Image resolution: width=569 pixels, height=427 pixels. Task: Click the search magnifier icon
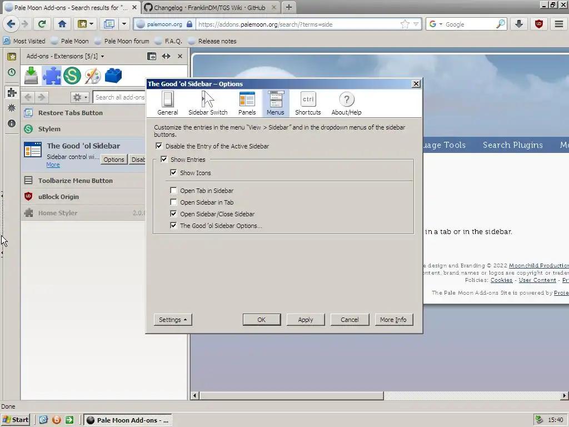(x=501, y=24)
